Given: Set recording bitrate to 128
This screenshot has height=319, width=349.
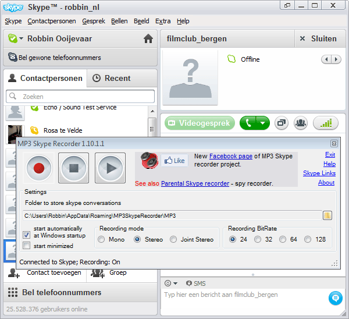Looking at the screenshot, I should coord(308,239).
